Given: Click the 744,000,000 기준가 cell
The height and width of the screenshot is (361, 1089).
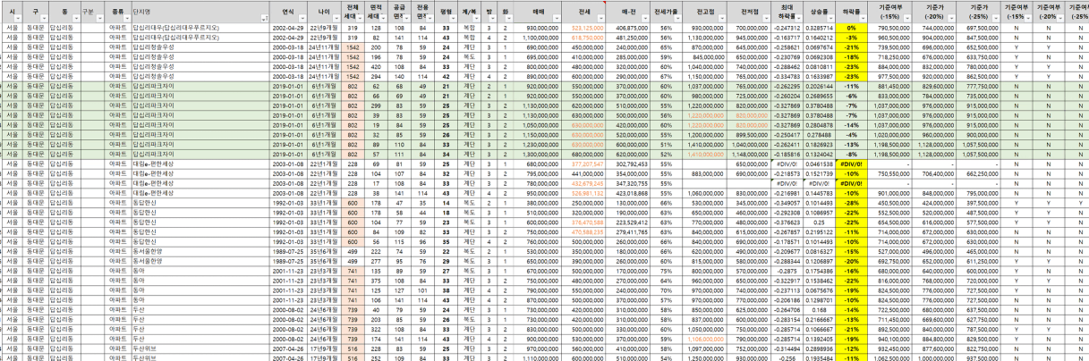Looking at the screenshot, I should 936,29.
